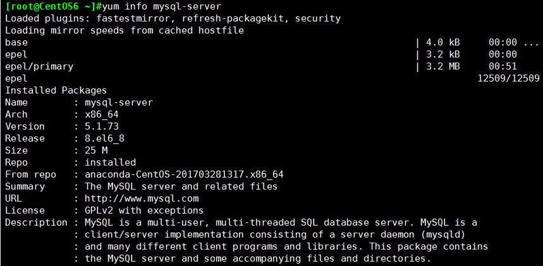Click the Release value 8.el6_8
Viewport: 543px width, 266px height.
click(x=104, y=138)
